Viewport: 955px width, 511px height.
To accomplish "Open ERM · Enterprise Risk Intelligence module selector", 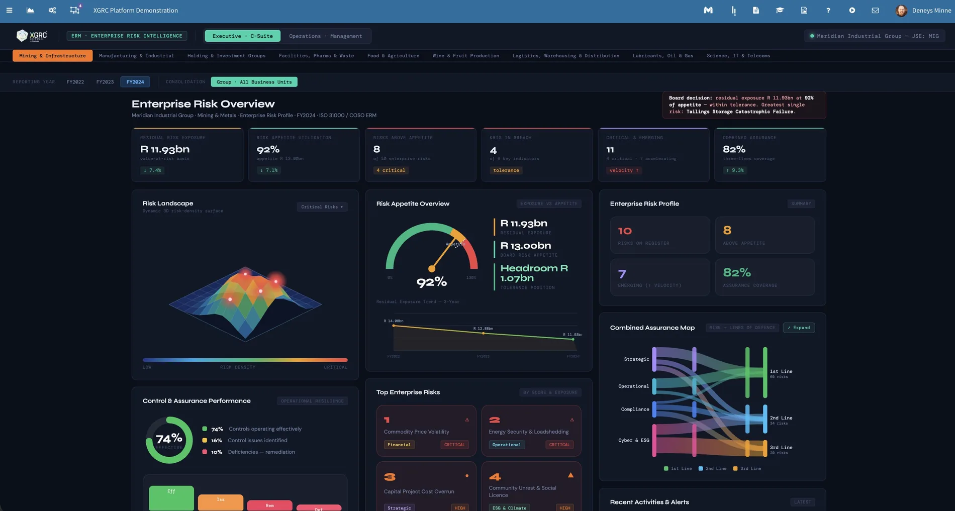I will coord(127,36).
